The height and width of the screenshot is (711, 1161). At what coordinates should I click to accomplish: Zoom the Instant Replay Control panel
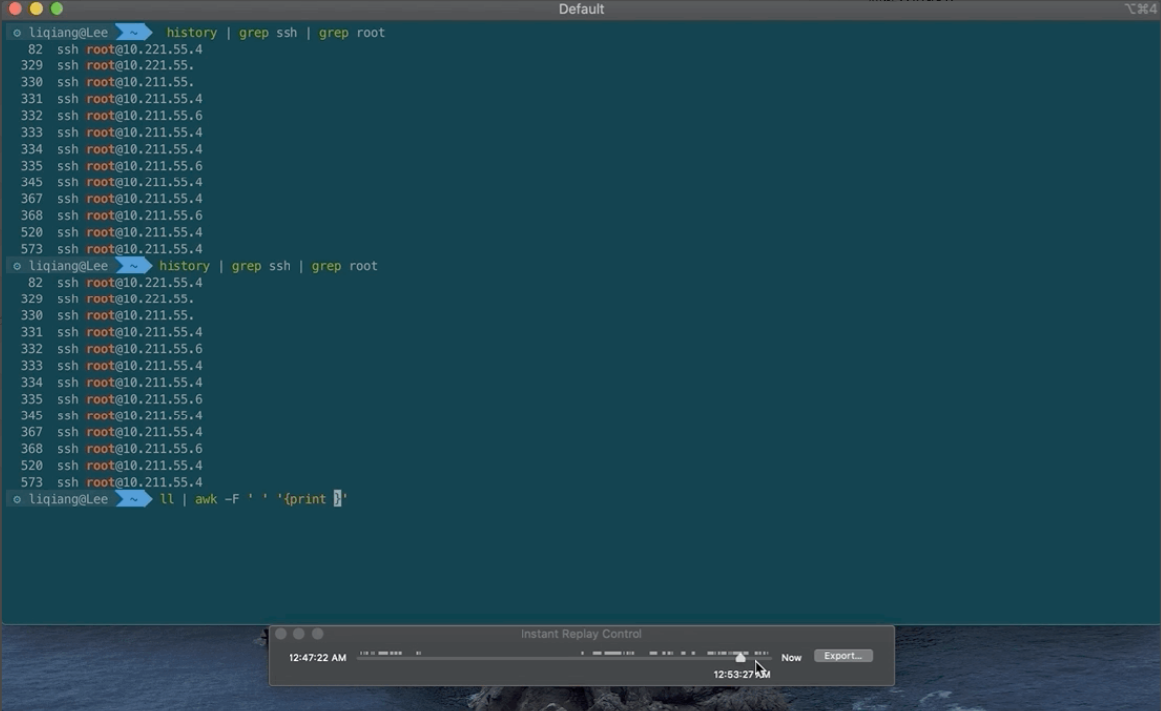coord(317,634)
